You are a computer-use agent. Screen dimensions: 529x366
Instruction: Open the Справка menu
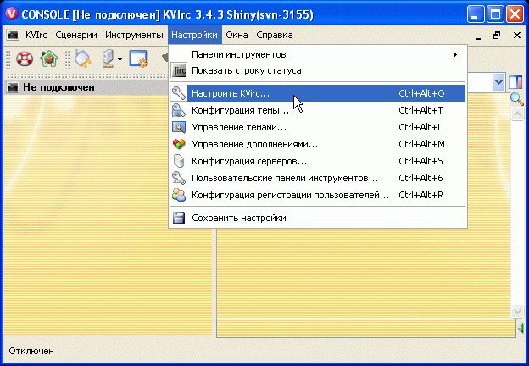(275, 35)
